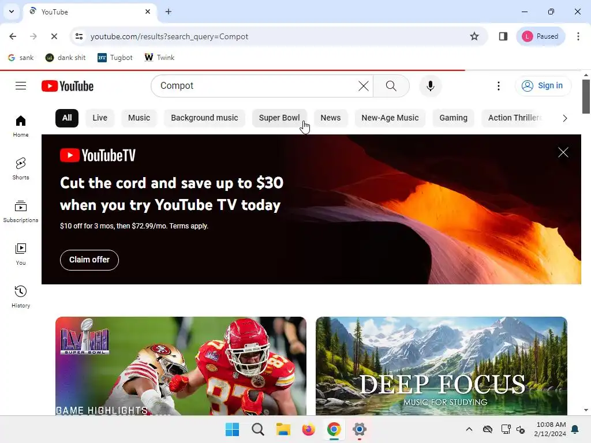Click the Claim offer button

(89, 260)
